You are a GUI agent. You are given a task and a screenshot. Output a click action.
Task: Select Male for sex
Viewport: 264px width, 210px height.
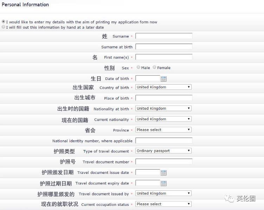(x=139, y=67)
